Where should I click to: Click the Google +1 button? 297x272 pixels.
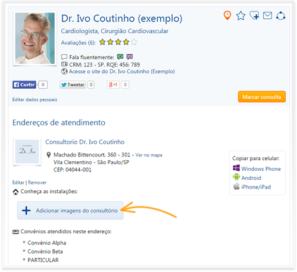[x=113, y=85]
